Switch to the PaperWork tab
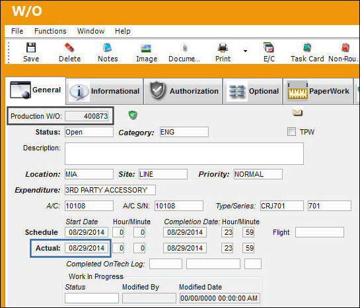This screenshot has width=360, height=308. pyautogui.click(x=318, y=91)
